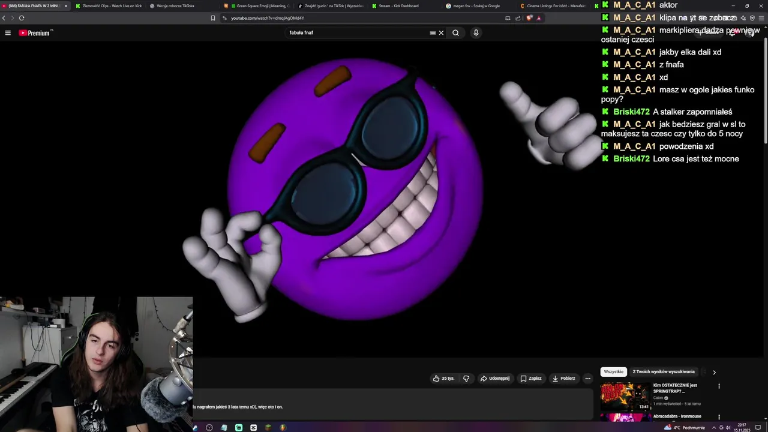768x432 pixels.
Task: Open the green Kick-style app icon in taskbar
Action: (239, 427)
